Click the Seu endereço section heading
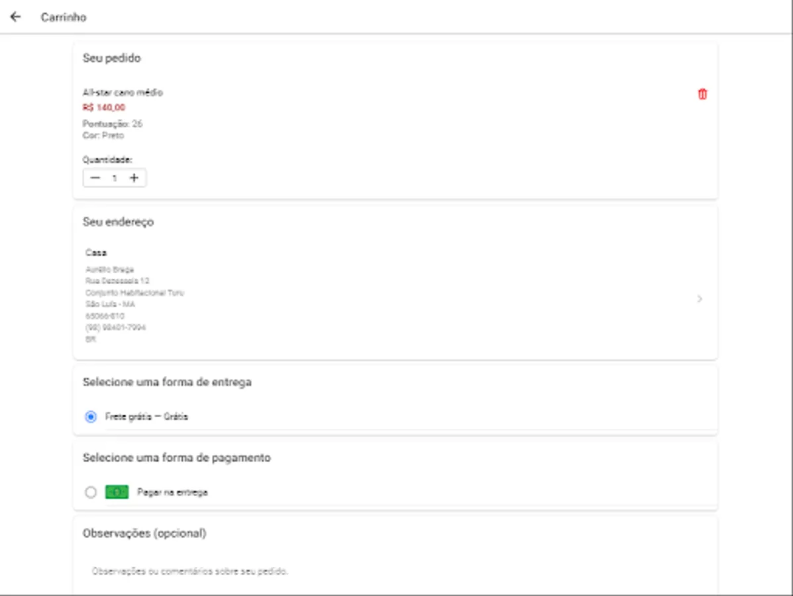Screen dimensions: 793x596 118,222
